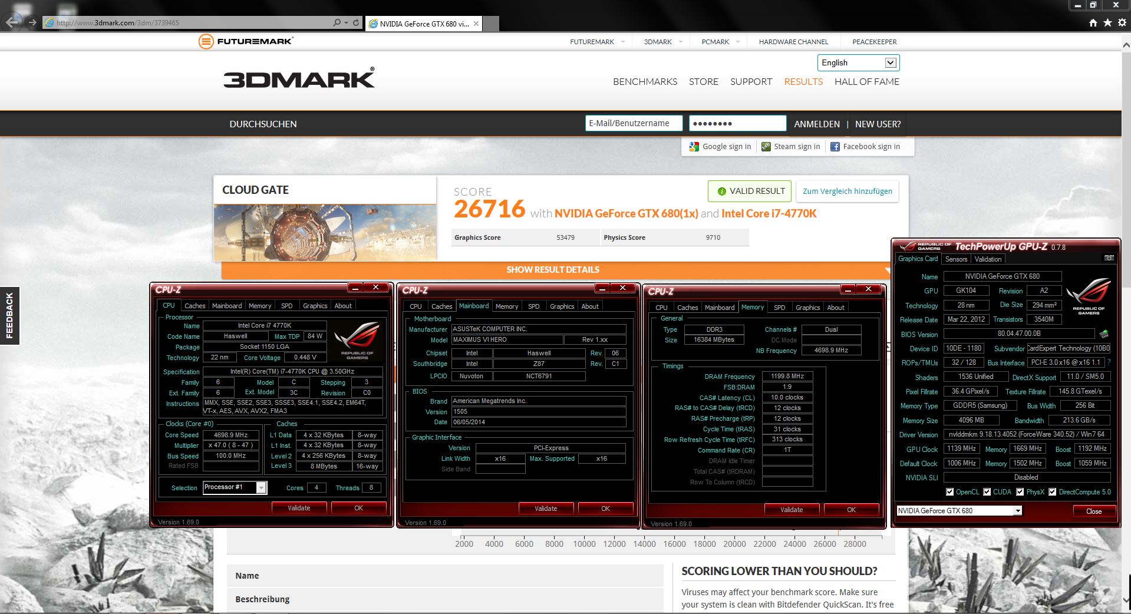Click the page scrollbar up arrow
The width and height of the screenshot is (1131, 614).
click(1126, 44)
